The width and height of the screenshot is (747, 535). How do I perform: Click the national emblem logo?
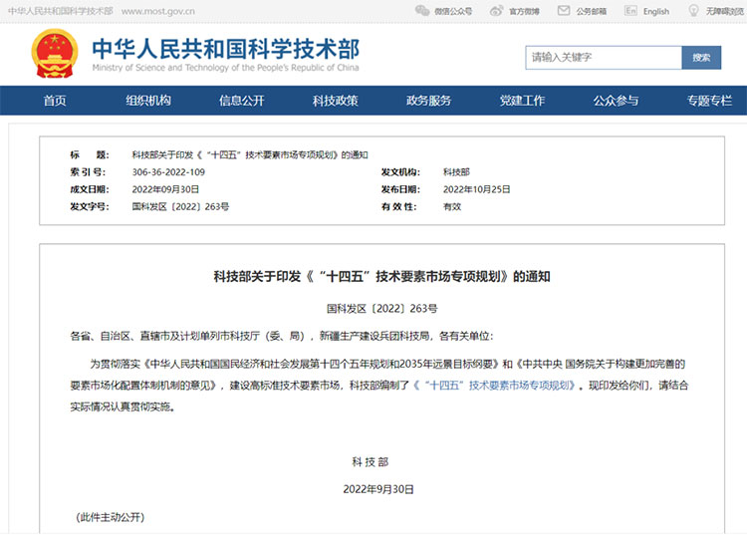click(x=55, y=56)
